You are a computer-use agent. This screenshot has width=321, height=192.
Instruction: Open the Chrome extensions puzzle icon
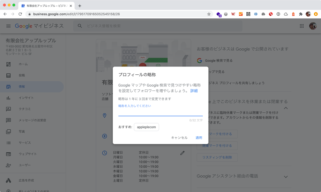[x=300, y=14]
